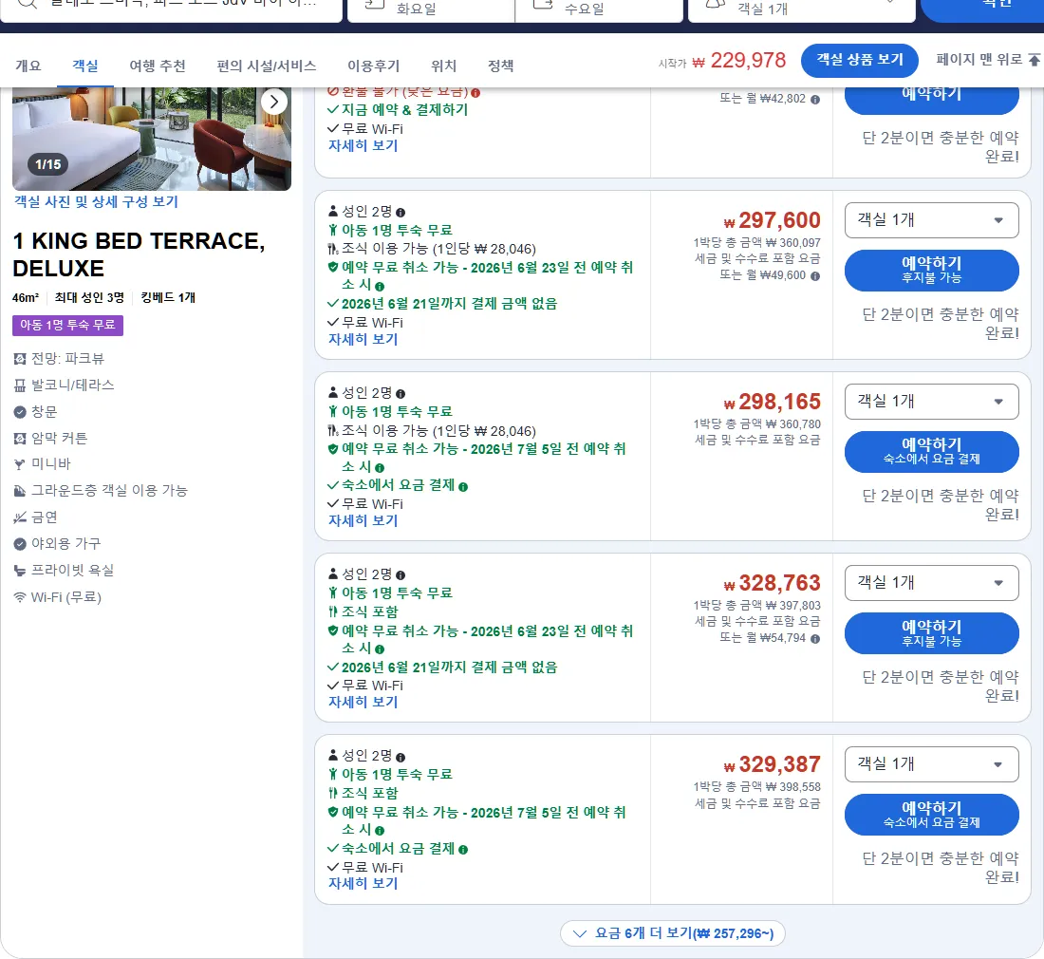This screenshot has height=959, width=1044.
Task: Open the room photo showing 1/15
Action: [x=152, y=140]
